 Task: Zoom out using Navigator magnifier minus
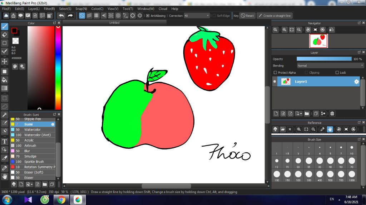(299, 30)
